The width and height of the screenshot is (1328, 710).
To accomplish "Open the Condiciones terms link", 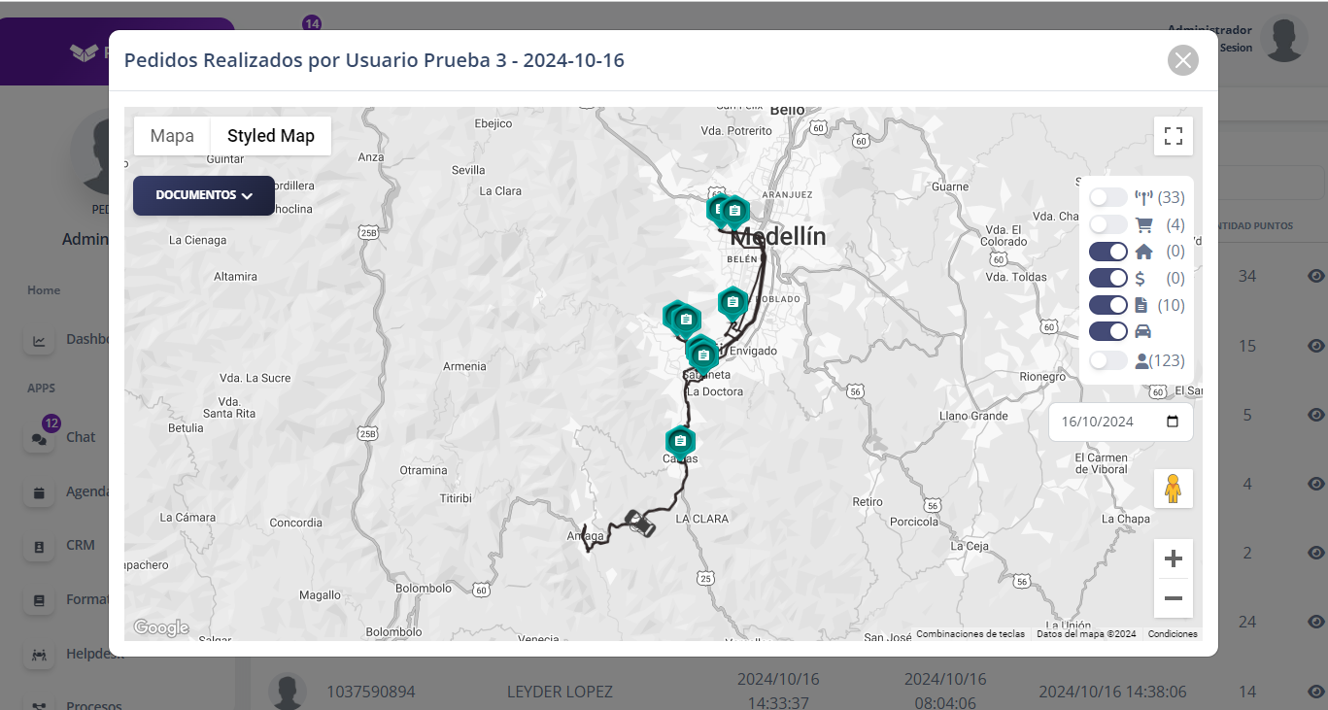I will [1173, 634].
